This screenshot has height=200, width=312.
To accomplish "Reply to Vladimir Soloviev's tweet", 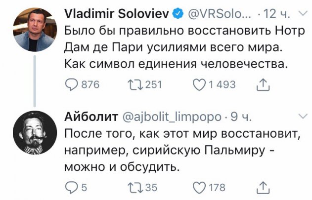I will [x=73, y=84].
